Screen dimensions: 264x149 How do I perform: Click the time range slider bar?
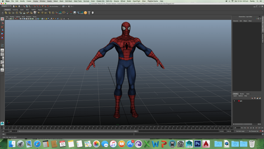78,131
